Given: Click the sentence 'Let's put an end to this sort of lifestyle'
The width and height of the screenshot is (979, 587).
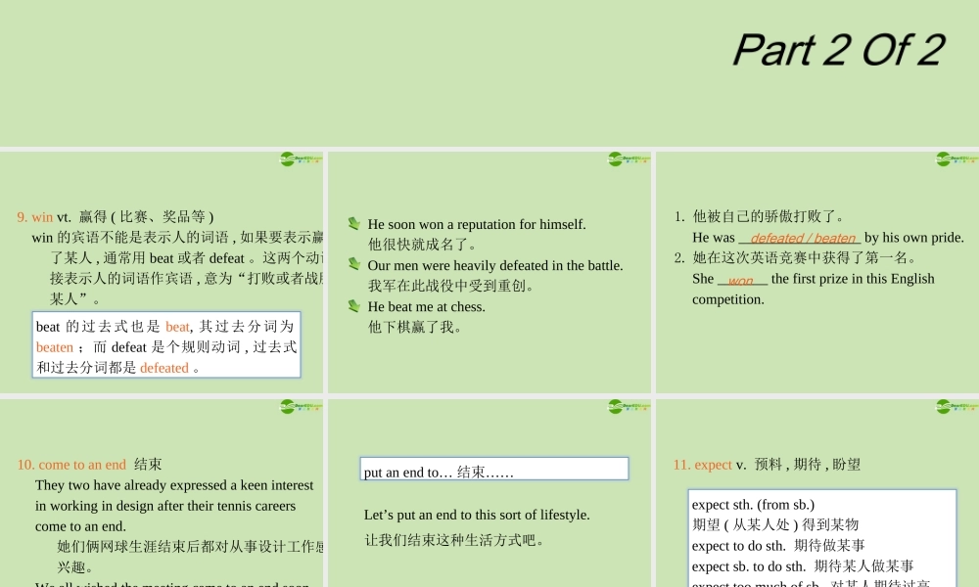Looking at the screenshot, I should [x=477, y=516].
